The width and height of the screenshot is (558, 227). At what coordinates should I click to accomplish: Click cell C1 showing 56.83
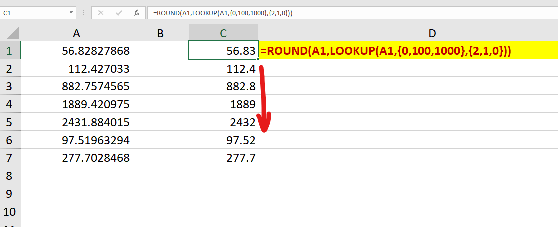(223, 50)
